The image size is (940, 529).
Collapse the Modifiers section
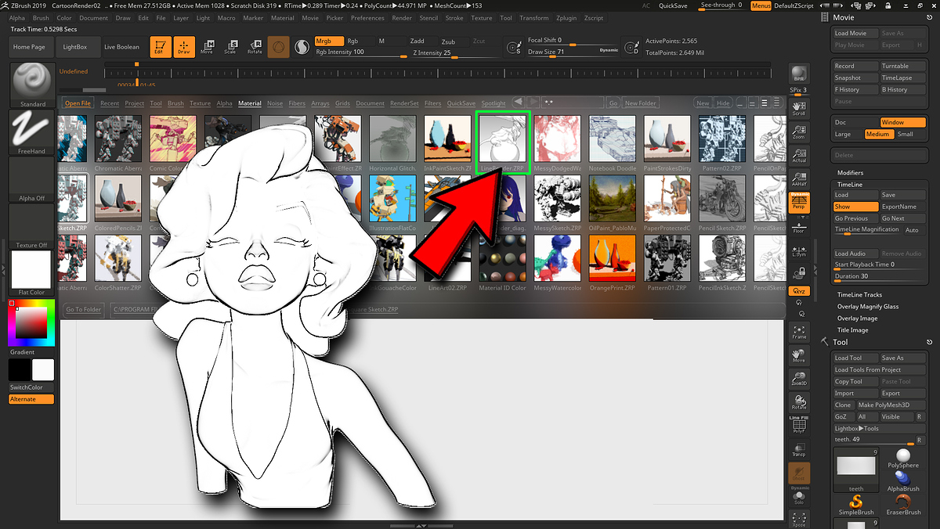click(x=850, y=173)
